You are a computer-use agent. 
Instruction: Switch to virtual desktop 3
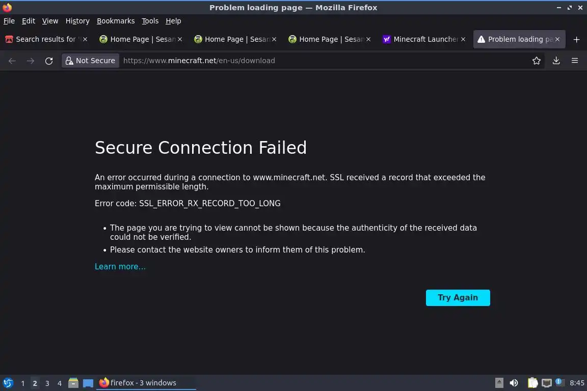[x=47, y=383]
